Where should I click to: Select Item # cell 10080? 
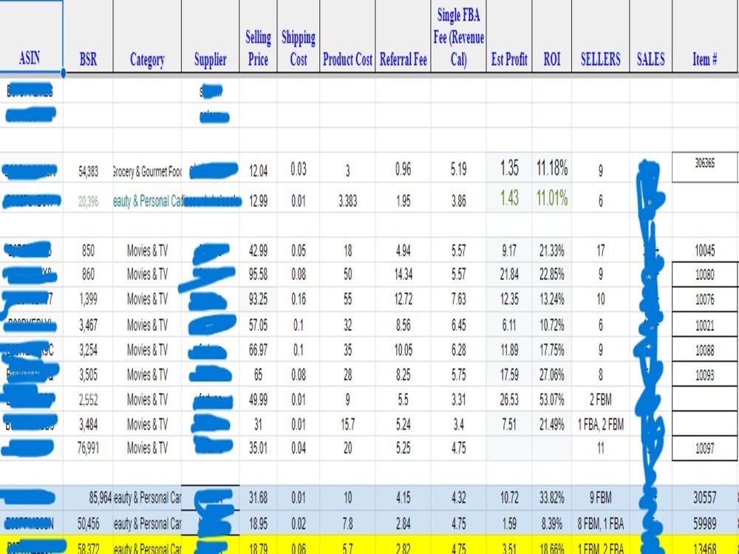tap(705, 274)
